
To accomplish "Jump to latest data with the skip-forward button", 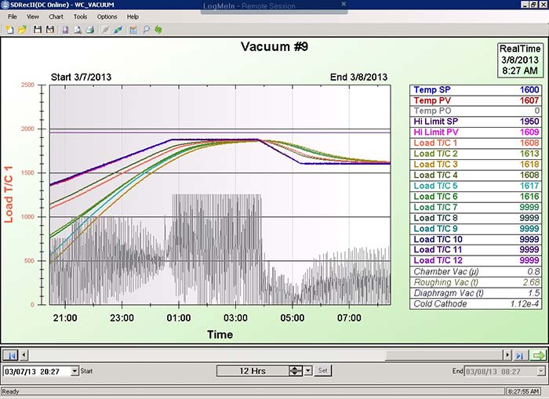I will pyautogui.click(x=520, y=356).
